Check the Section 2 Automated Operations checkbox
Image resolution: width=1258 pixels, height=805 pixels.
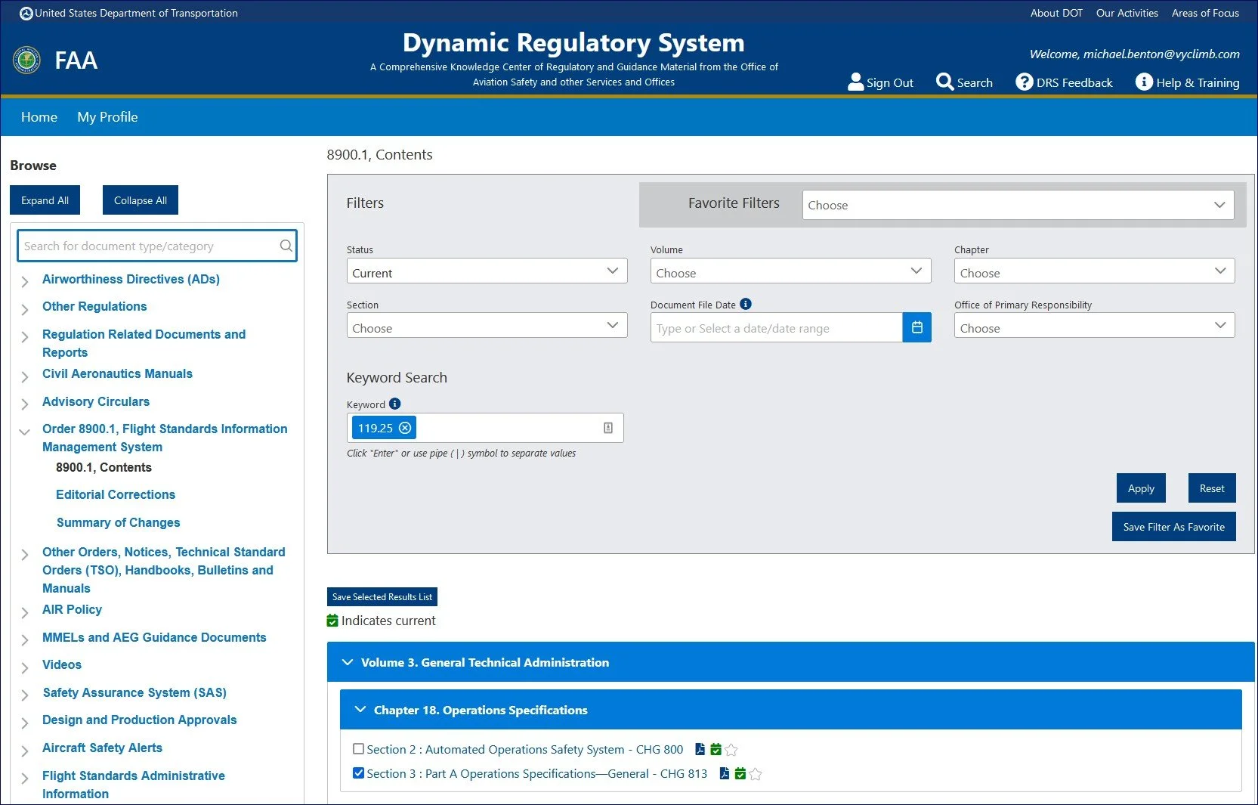[x=359, y=749]
